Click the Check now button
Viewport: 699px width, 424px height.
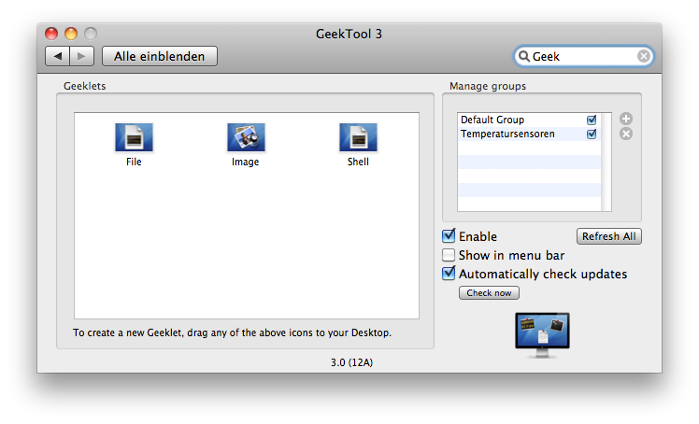[489, 292]
